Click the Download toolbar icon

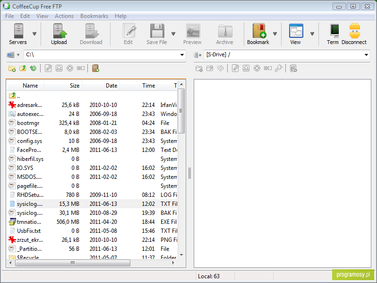[x=91, y=31]
